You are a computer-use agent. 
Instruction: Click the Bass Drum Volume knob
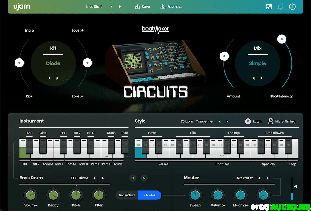pos(31,195)
